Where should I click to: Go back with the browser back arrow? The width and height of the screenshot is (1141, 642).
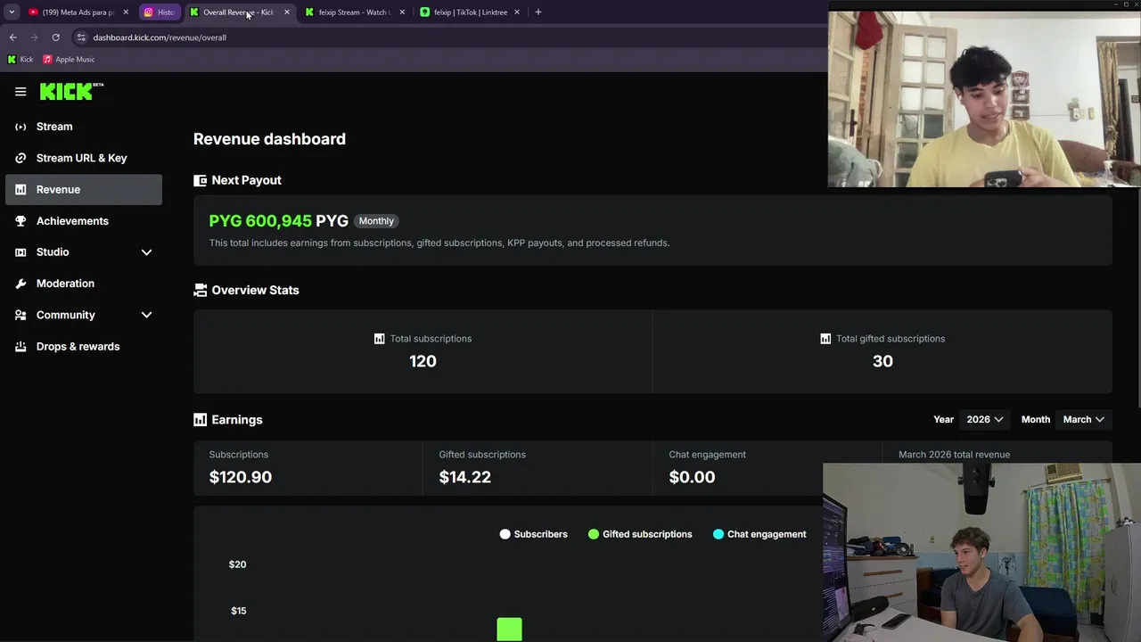12,37
